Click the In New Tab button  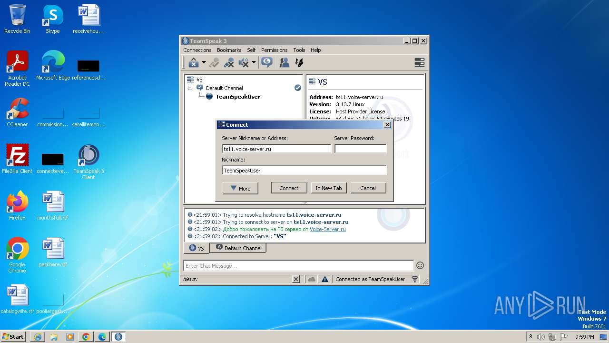click(329, 188)
